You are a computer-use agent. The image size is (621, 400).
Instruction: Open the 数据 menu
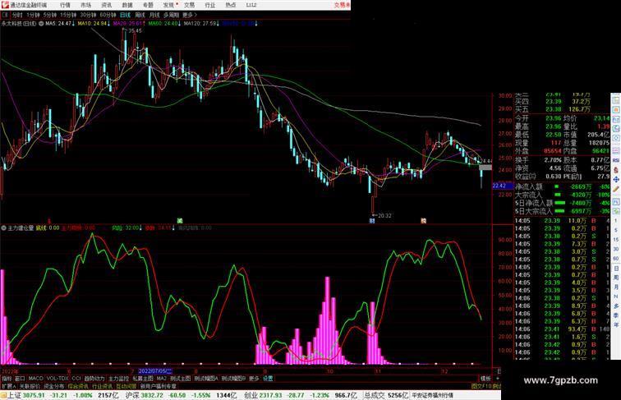coord(127,5)
